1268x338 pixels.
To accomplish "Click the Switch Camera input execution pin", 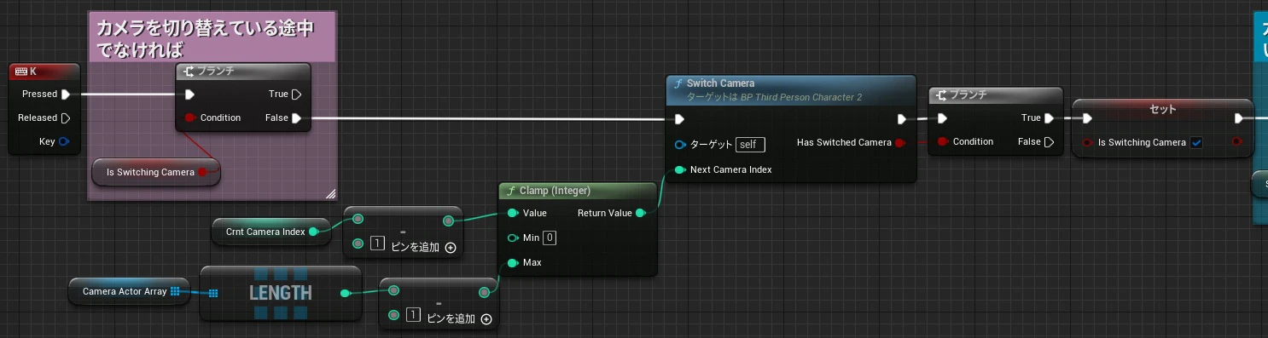I will coord(679,118).
